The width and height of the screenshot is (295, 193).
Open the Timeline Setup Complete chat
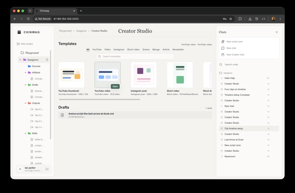coord(249,95)
